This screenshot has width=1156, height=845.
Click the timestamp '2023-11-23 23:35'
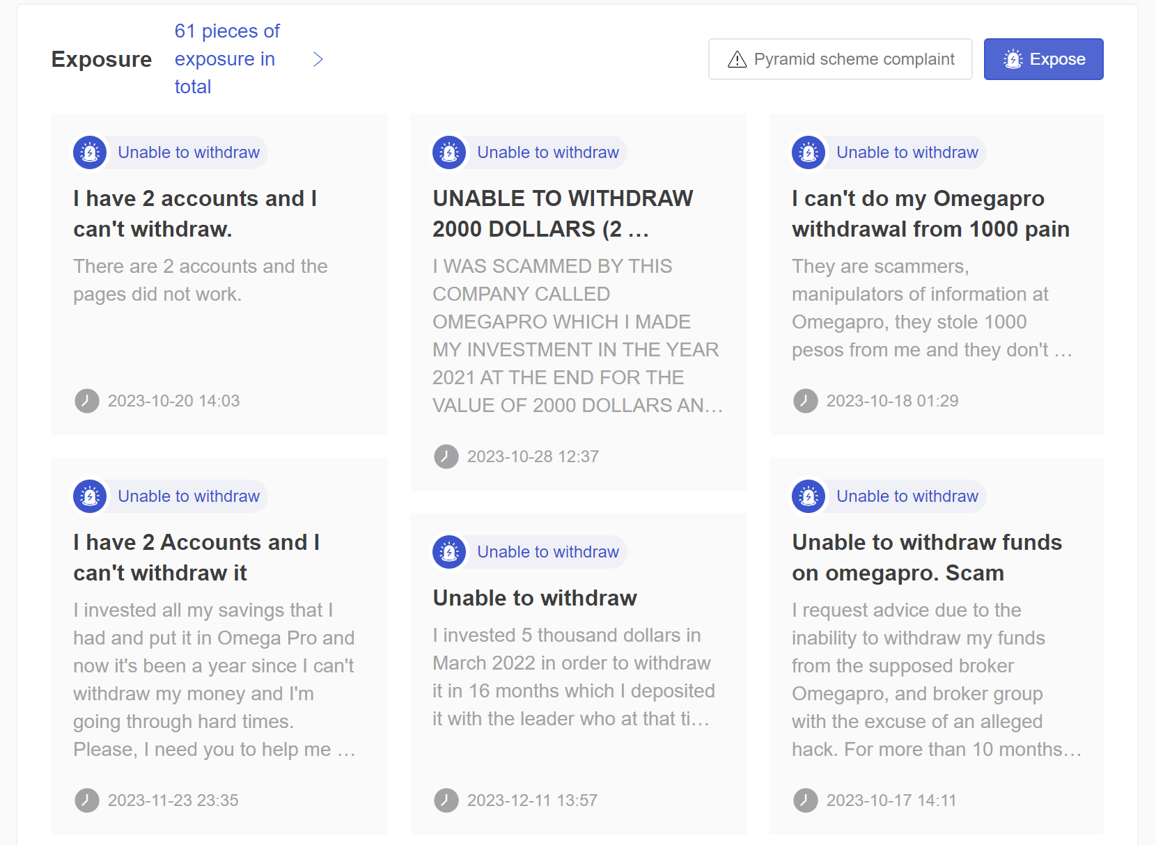pyautogui.click(x=173, y=800)
